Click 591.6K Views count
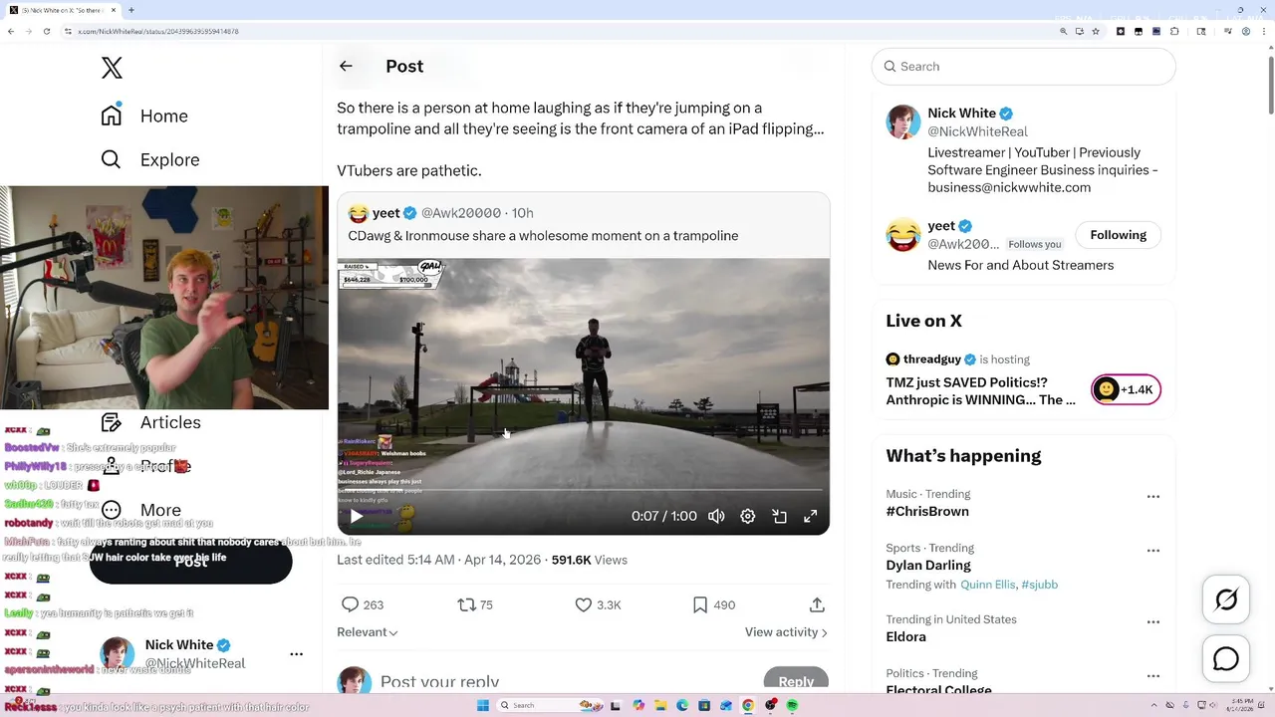The width and height of the screenshot is (1275, 717). [x=589, y=560]
